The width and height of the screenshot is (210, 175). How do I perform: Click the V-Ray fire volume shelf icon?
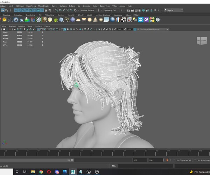point(5,20)
